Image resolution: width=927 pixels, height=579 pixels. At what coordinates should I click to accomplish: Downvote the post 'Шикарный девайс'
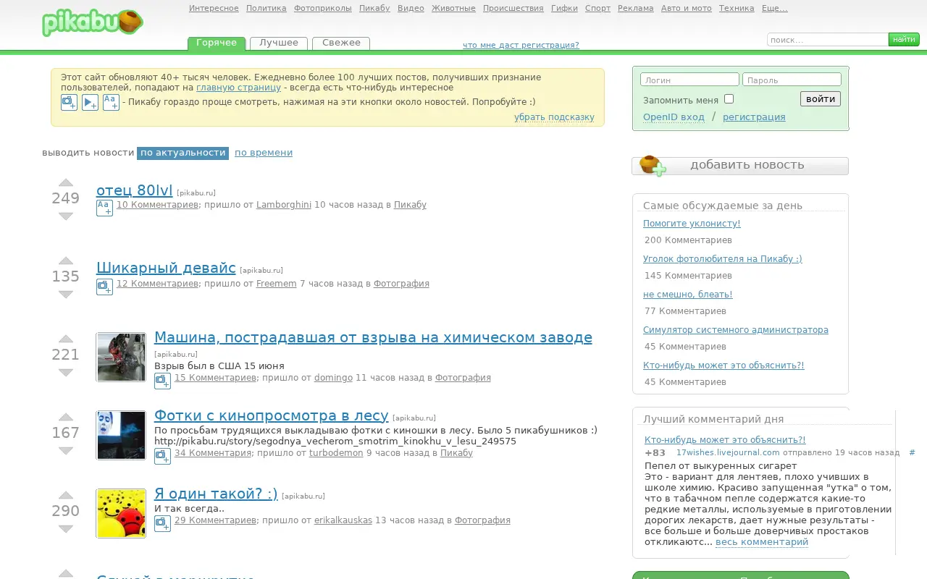click(66, 294)
